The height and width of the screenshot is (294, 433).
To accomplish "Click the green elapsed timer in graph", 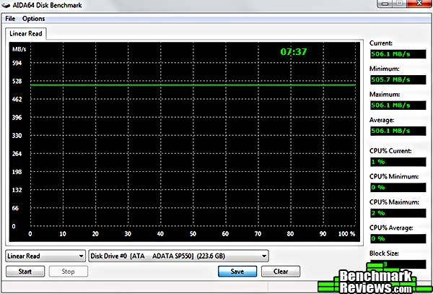I will point(294,52).
